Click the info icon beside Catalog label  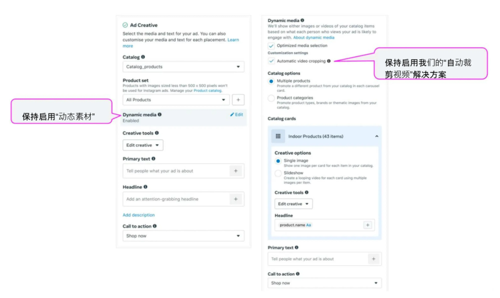tap(143, 57)
